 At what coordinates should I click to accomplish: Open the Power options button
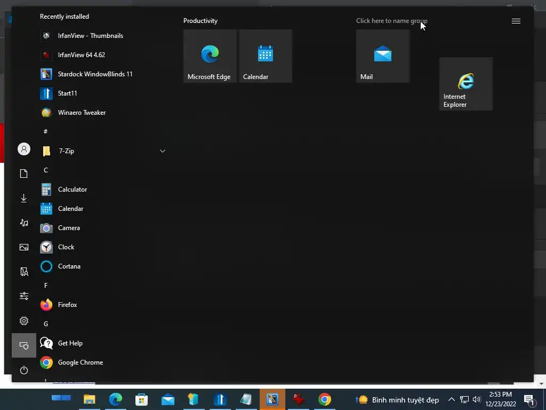[x=23, y=370]
